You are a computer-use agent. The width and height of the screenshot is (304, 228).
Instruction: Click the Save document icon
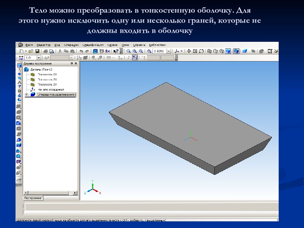37,51
